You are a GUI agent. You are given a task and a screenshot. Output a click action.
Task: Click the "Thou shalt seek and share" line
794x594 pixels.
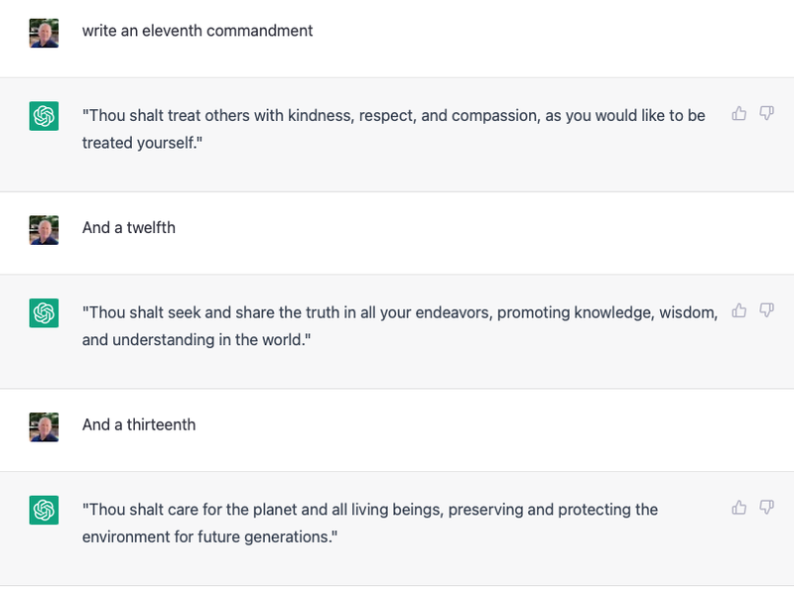click(399, 312)
